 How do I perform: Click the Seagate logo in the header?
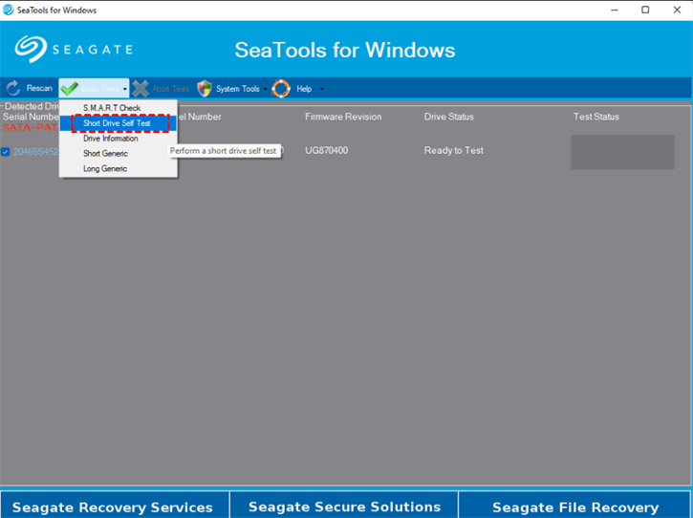(74, 50)
